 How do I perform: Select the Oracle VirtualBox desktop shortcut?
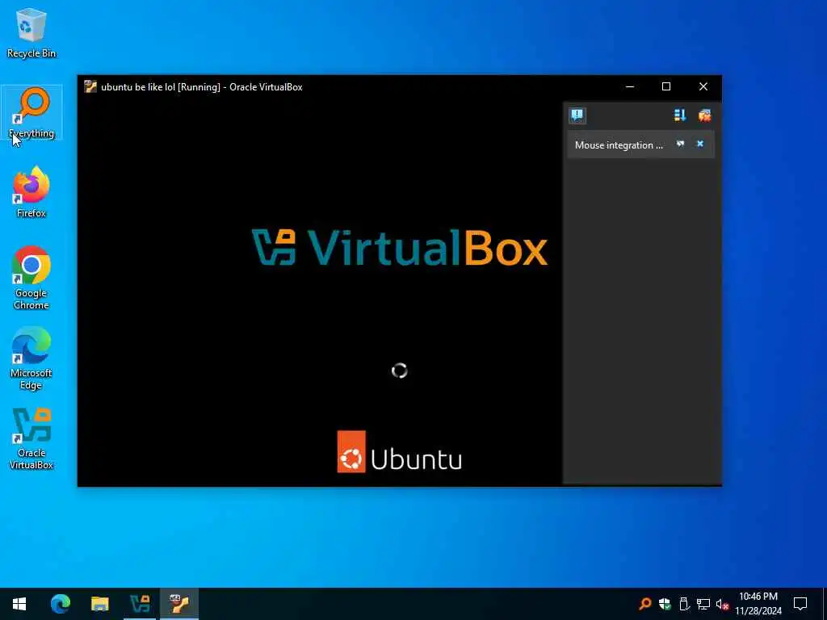pyautogui.click(x=31, y=438)
